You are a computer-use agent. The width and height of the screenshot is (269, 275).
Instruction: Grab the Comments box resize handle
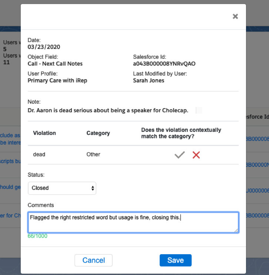(236, 230)
